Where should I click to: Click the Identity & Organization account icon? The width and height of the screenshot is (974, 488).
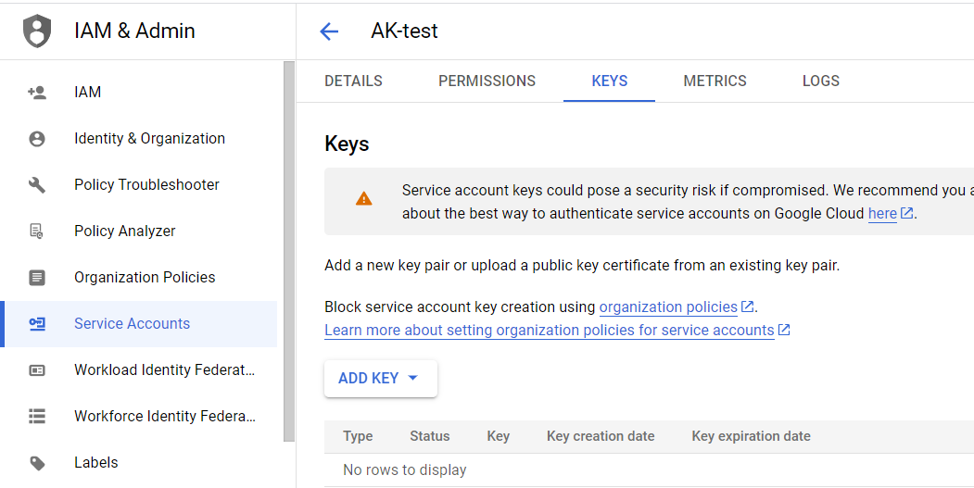coord(37,139)
